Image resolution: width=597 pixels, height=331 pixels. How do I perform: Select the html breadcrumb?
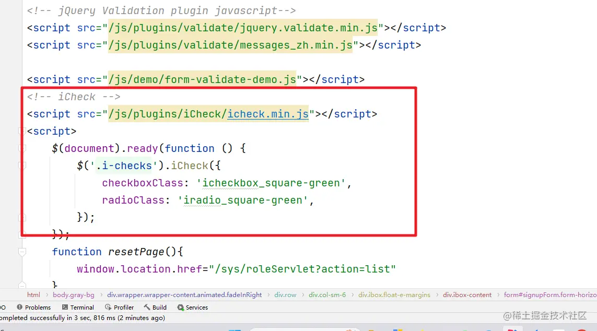pos(33,295)
